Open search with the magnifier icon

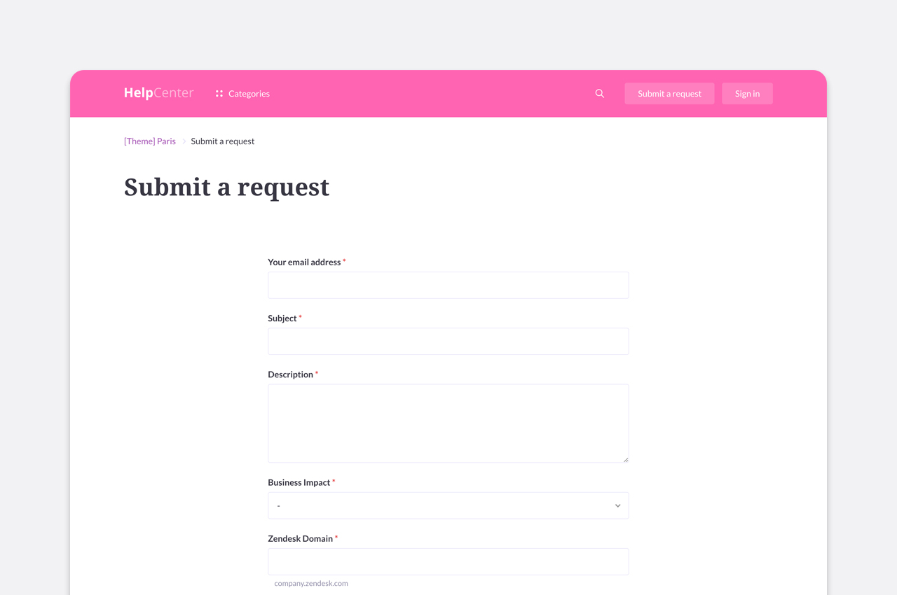(600, 93)
